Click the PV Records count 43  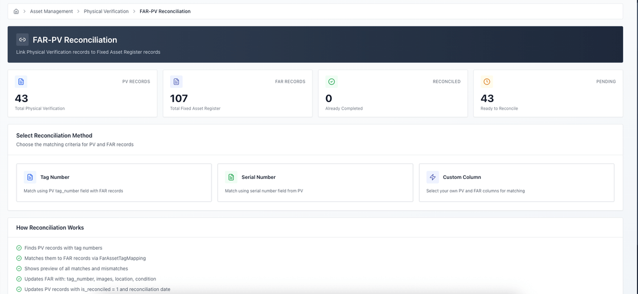click(x=22, y=99)
